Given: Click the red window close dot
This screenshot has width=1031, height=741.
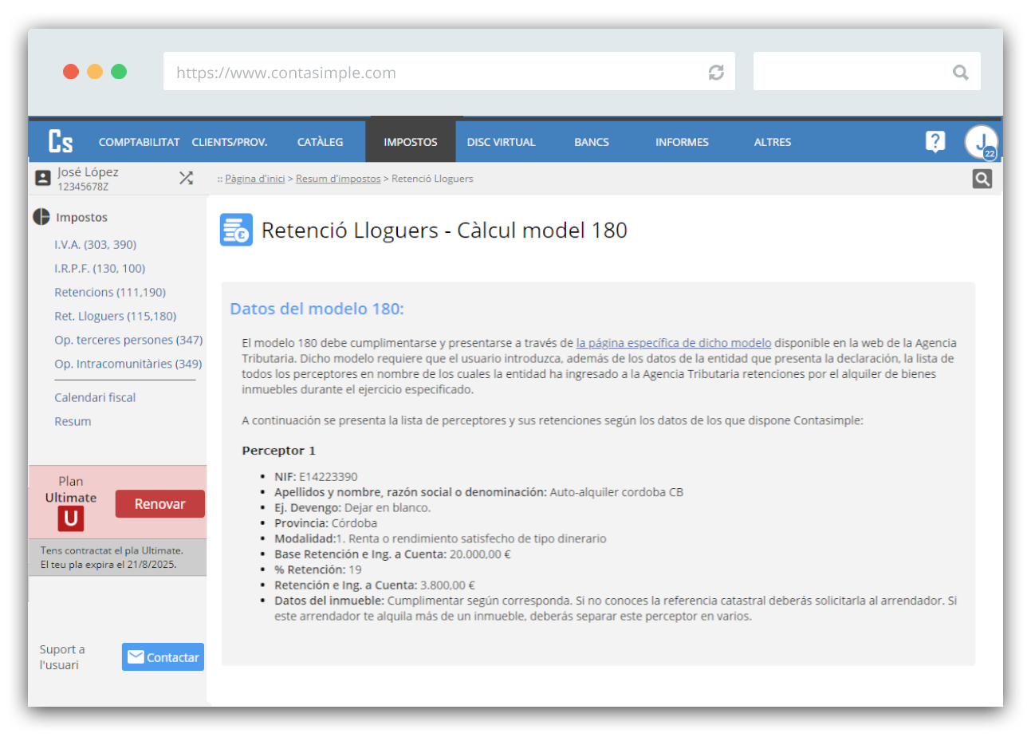Looking at the screenshot, I should pos(71,72).
